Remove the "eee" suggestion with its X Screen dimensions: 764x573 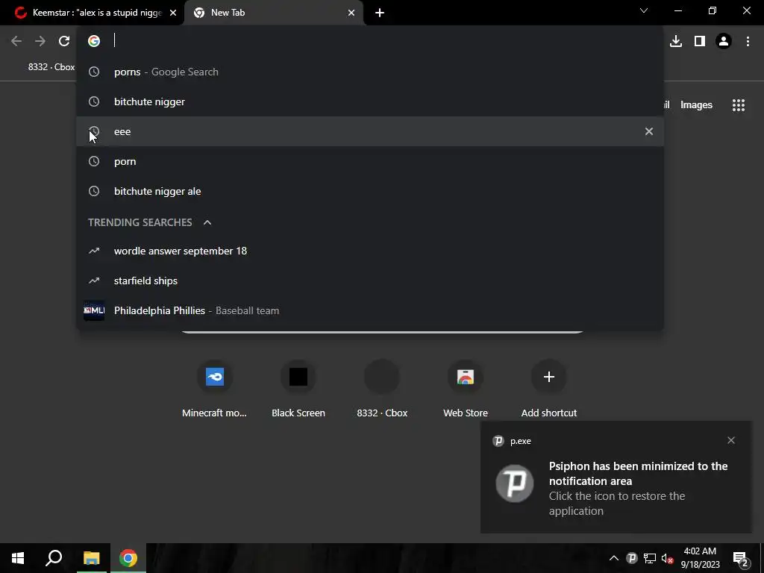(649, 131)
